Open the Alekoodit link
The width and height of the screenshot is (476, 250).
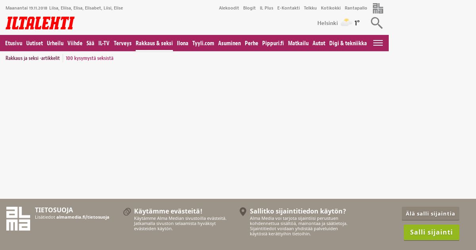coord(229,8)
